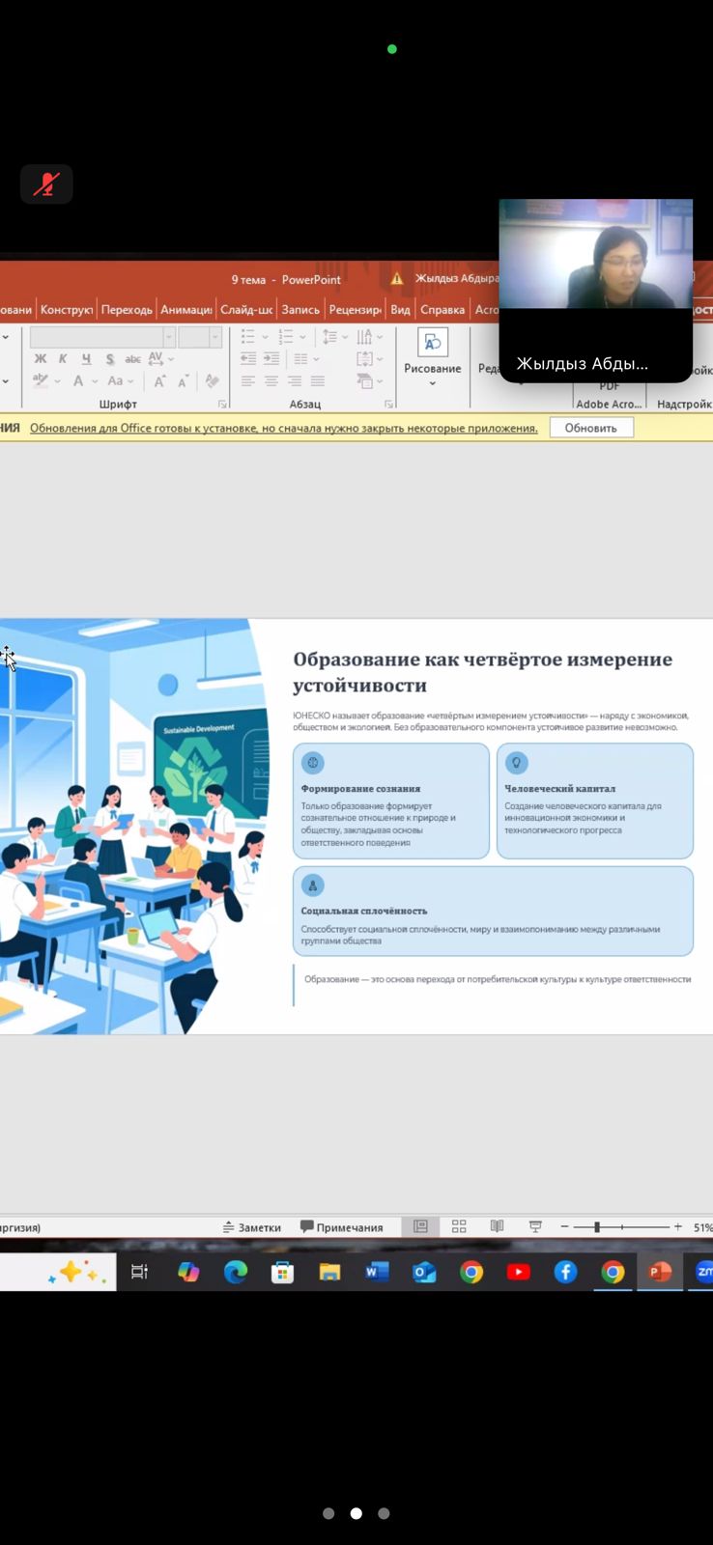Image resolution: width=713 pixels, height=1545 pixels.
Task: Select normal view icon in status bar
Action: click(x=420, y=1226)
